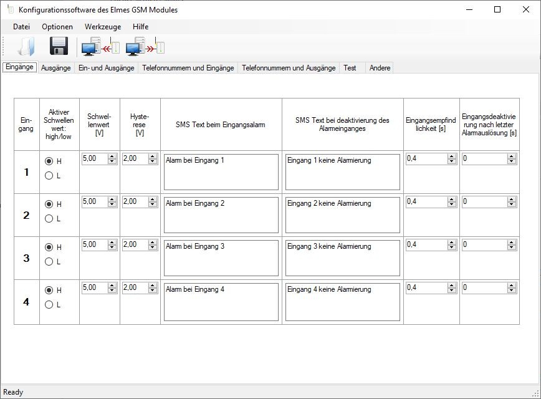Click the 'Alarm bei Eingang 1' SMS text box
The image size is (541, 399).
(221, 172)
